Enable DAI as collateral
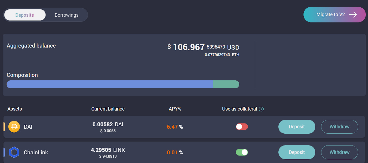 pos(242,127)
